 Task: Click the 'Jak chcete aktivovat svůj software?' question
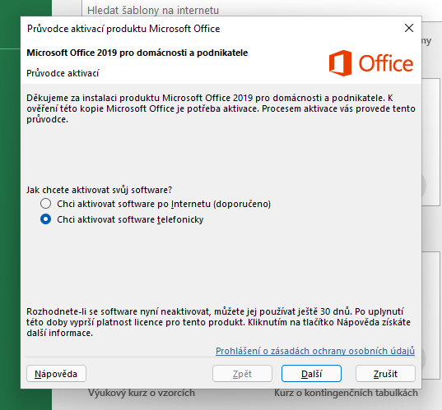(x=99, y=190)
